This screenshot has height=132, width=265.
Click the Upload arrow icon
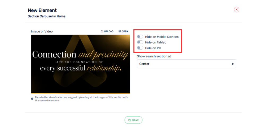click(x=102, y=31)
